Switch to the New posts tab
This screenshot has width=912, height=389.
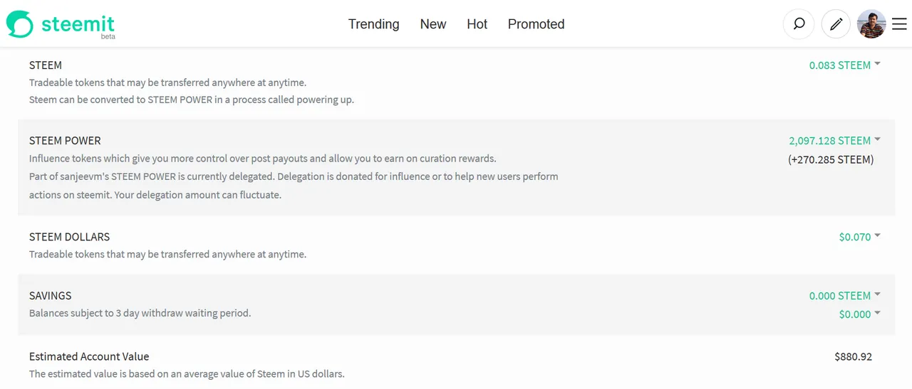tap(433, 24)
